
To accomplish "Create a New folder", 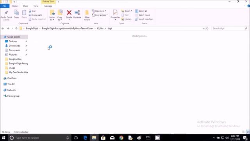I will pos(87,15).
